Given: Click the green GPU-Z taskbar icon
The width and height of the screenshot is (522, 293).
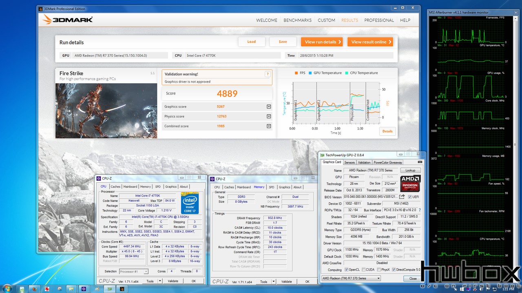Looking at the screenshot, I should point(110,289).
